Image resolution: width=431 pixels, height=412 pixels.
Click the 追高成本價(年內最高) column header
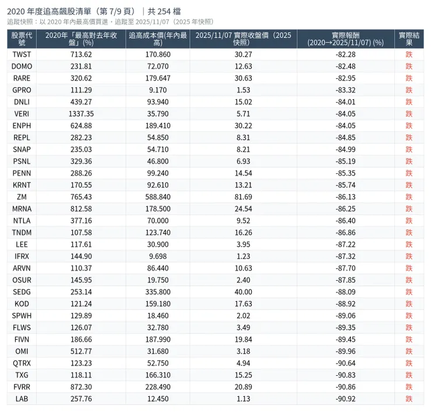pyautogui.click(x=158, y=39)
